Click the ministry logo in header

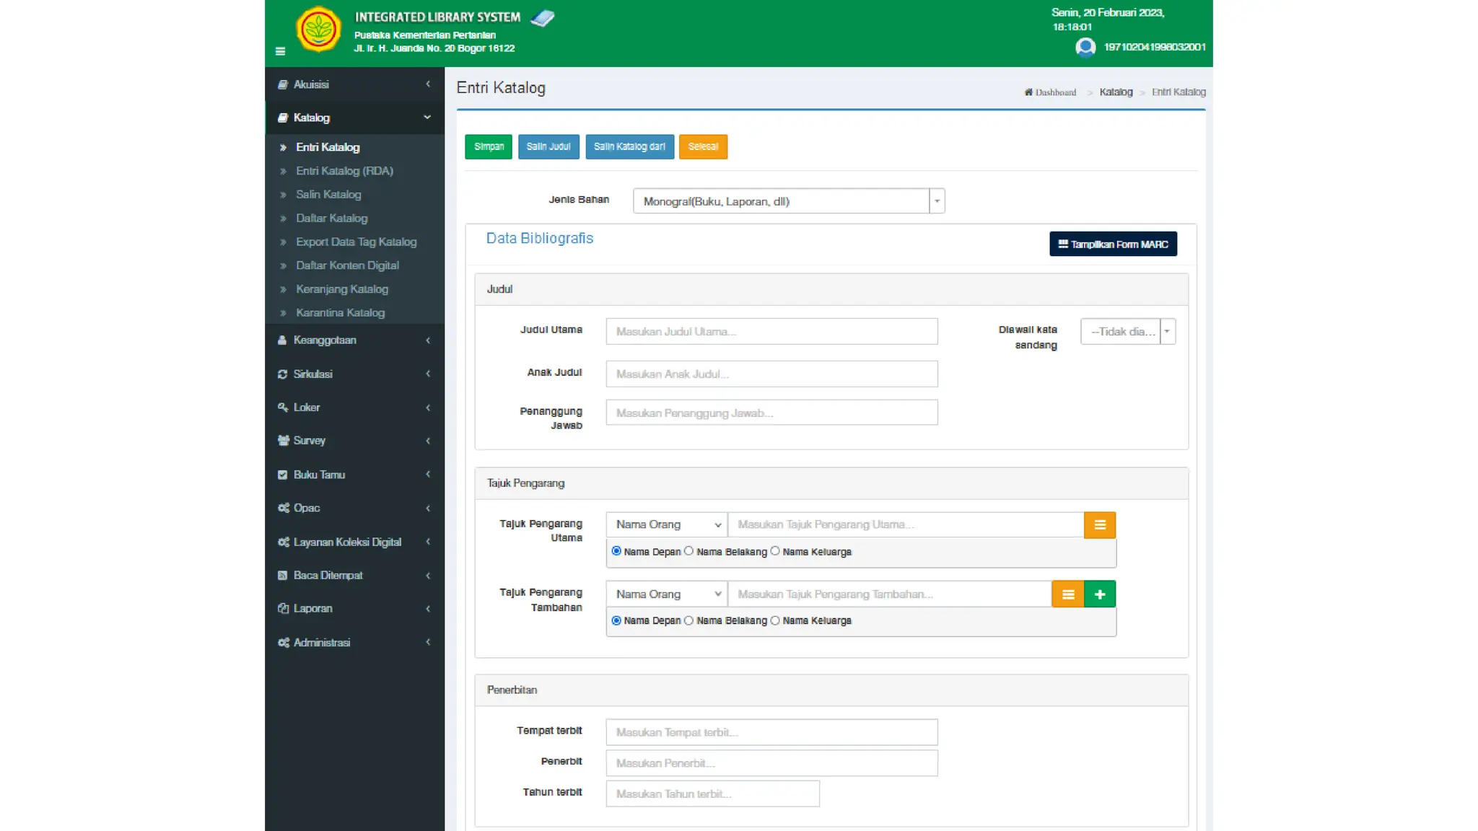[318, 30]
